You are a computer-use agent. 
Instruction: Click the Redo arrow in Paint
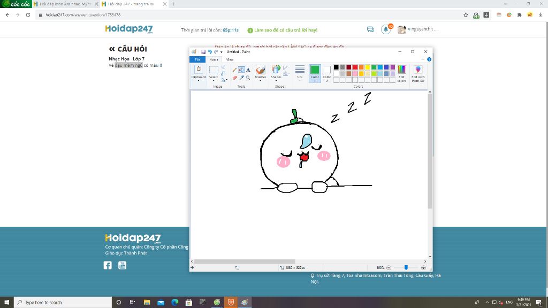(x=216, y=52)
